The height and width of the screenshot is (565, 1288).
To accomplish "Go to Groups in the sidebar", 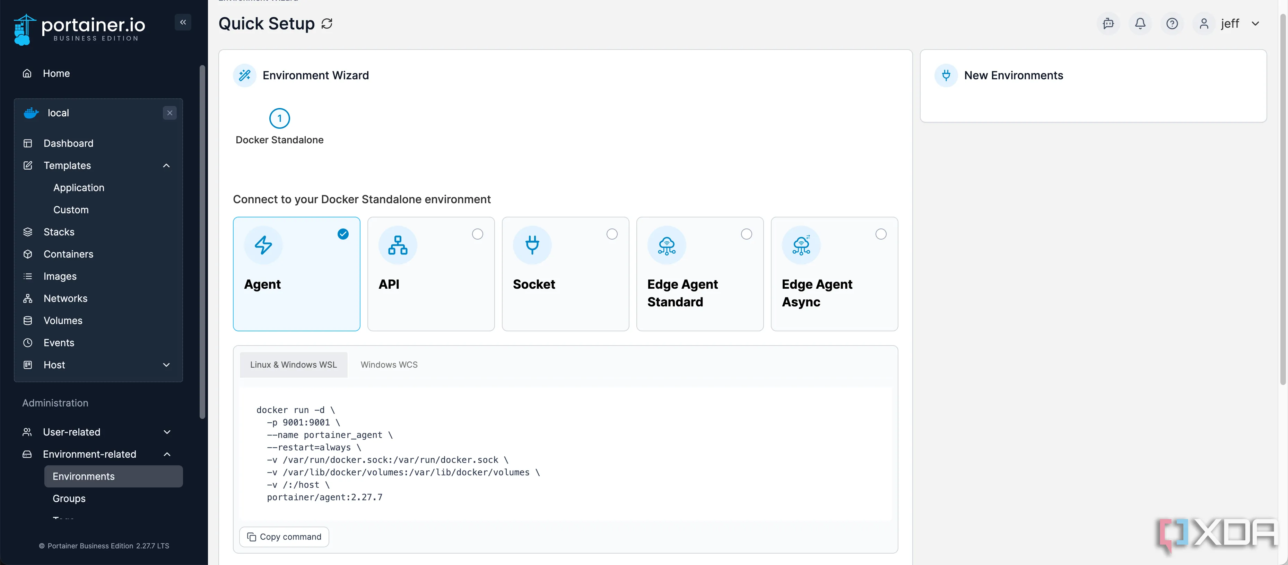I will (69, 498).
